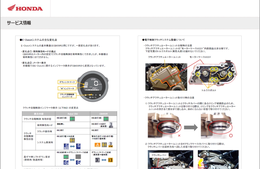The image size is (260, 169).
Task: Click the クラッチ自動制御インジケータ表示 (以下IND) の変更点 caption
Action: coord(50,108)
